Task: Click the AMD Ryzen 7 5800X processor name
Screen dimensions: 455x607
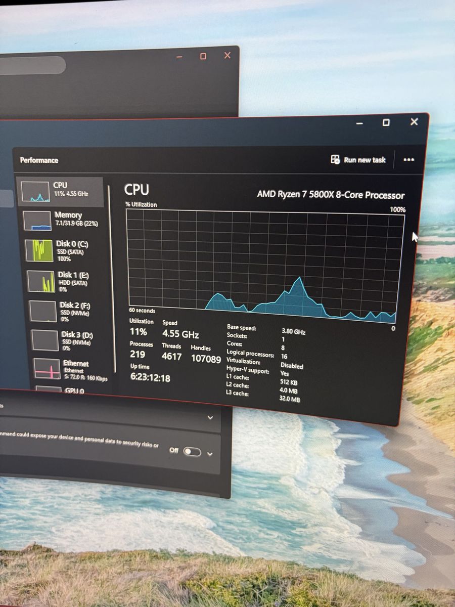Action: coord(331,195)
